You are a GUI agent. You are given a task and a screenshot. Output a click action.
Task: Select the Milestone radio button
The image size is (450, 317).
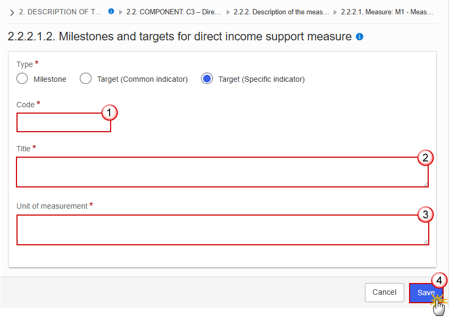tap(22, 79)
